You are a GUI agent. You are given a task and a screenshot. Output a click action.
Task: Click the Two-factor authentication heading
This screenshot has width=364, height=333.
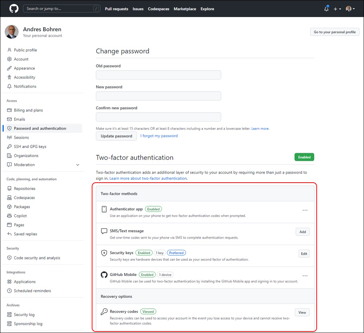pos(134,158)
